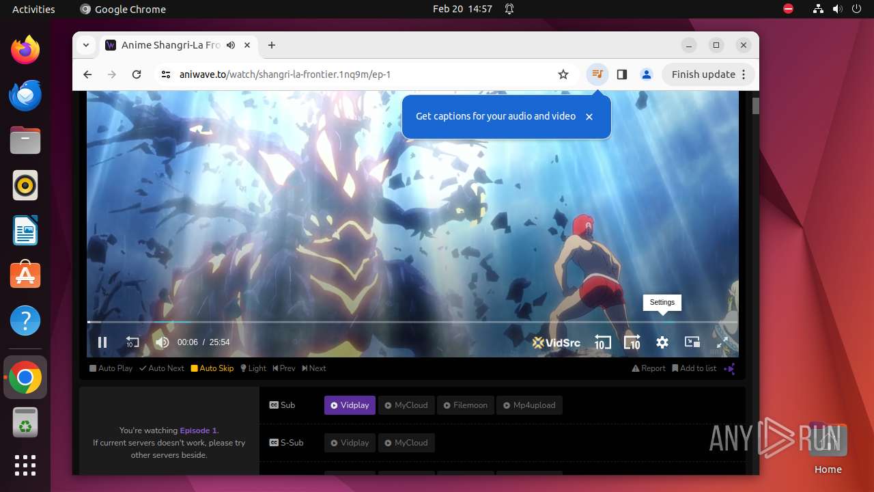
Task: Enable picture-in-picture mode
Action: point(692,342)
